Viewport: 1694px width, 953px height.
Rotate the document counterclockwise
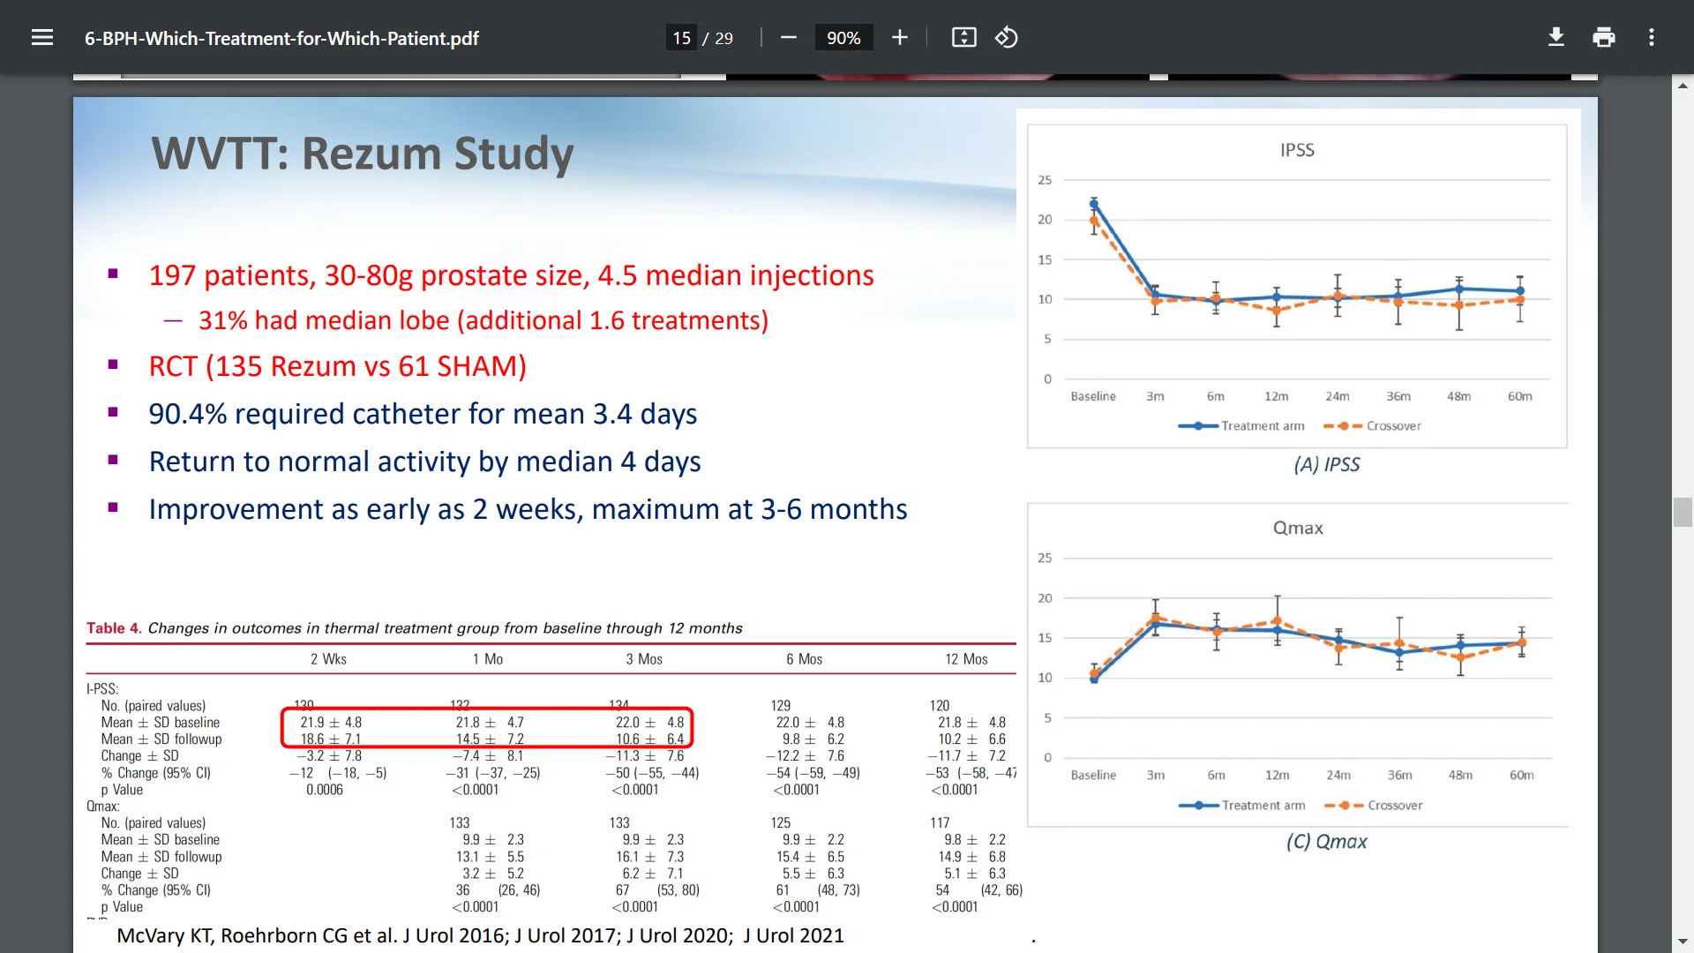[1007, 38]
